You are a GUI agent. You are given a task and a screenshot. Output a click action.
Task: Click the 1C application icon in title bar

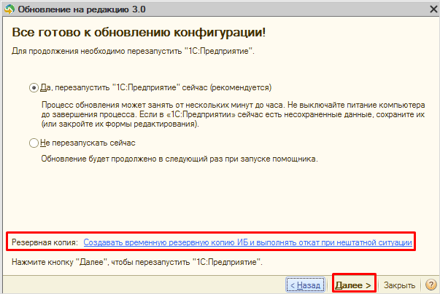[x=9, y=8]
